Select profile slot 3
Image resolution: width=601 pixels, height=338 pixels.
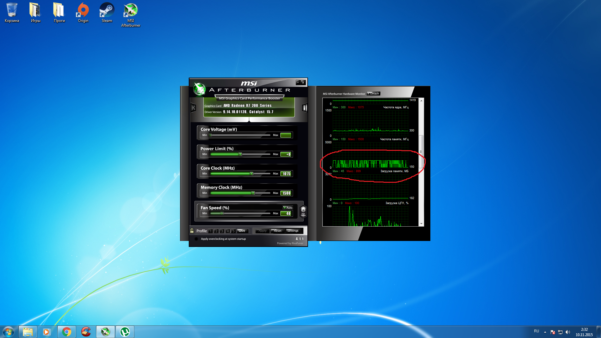pyautogui.click(x=222, y=231)
